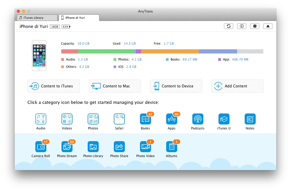The height and width of the screenshot is (191, 291).
Task: Click the blue iOS segment of storage bar
Action: [x=218, y=51]
